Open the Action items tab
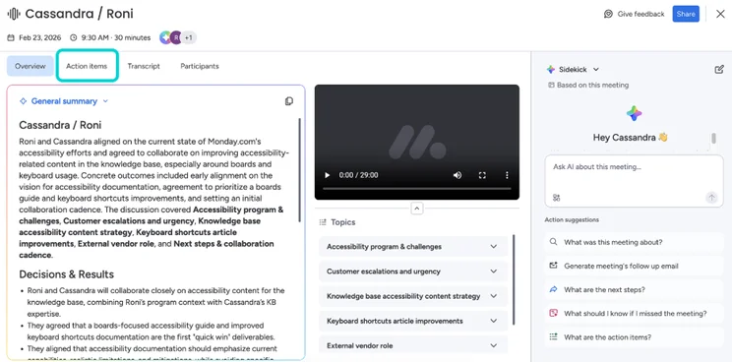The image size is (732, 362). pos(87,66)
